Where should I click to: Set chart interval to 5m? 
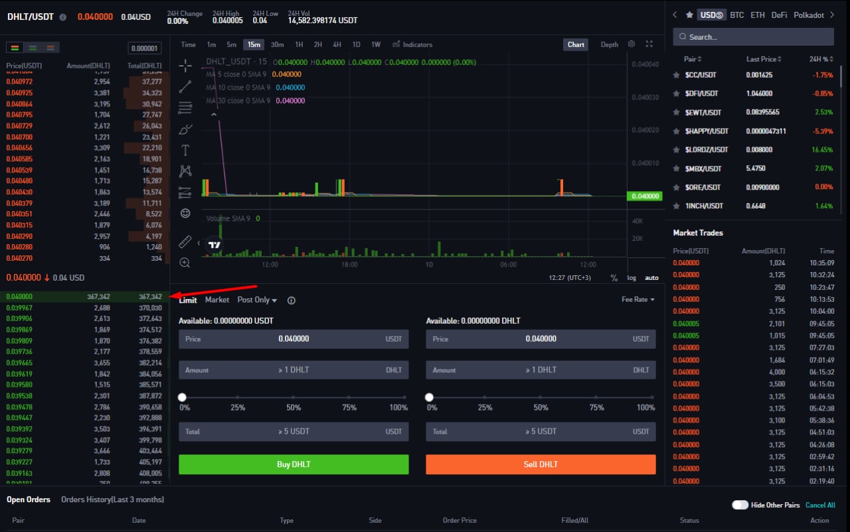(x=231, y=44)
